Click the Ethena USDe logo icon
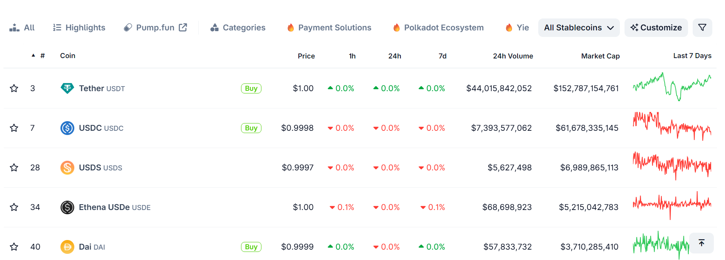 click(x=67, y=207)
